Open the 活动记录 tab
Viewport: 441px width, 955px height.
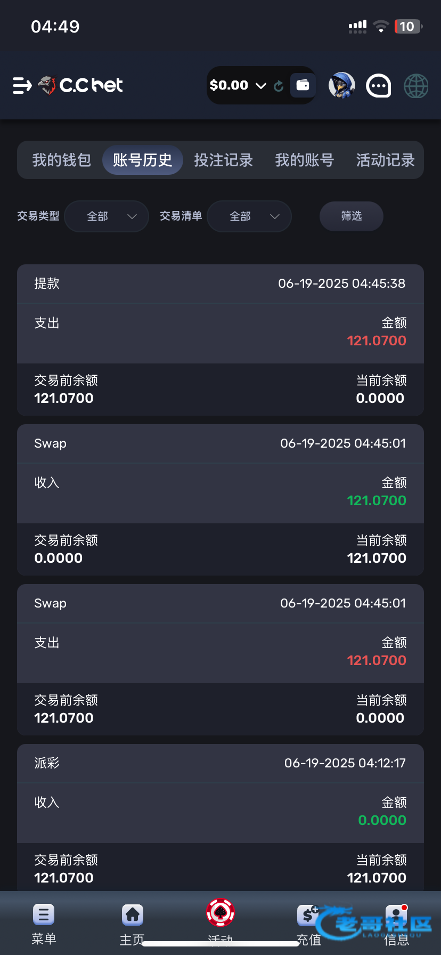coord(385,160)
